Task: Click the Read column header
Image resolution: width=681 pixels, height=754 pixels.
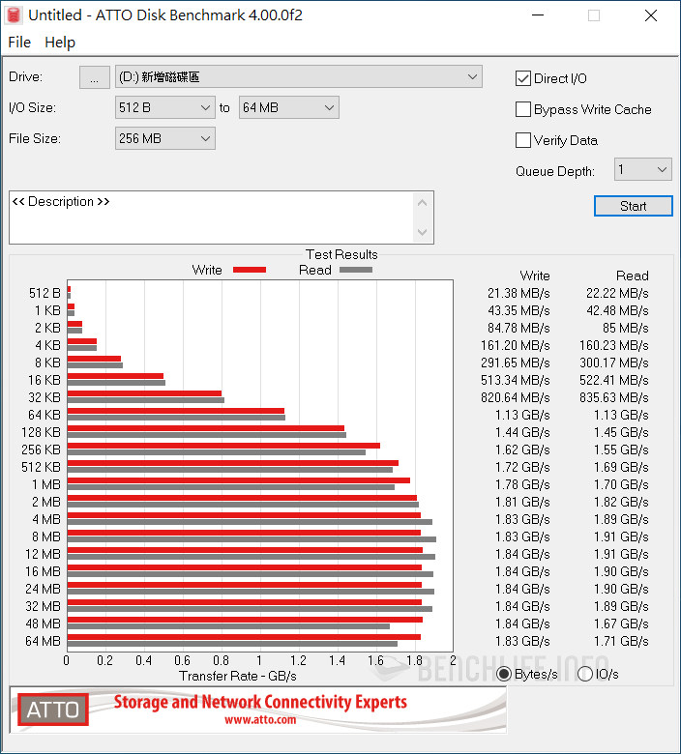Action: tap(633, 275)
